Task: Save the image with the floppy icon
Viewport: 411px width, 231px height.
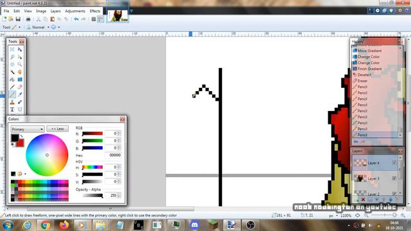Action: point(18,19)
